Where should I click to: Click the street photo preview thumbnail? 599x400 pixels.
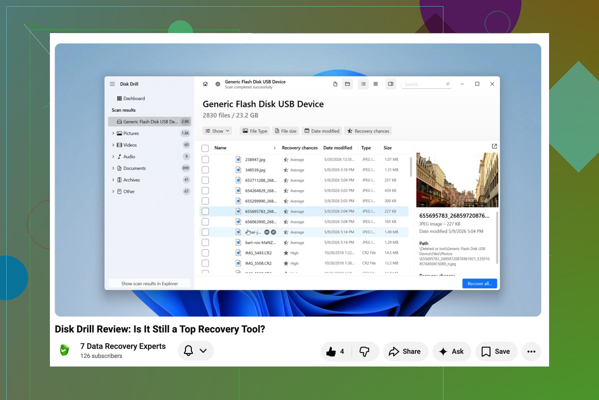pos(457,180)
